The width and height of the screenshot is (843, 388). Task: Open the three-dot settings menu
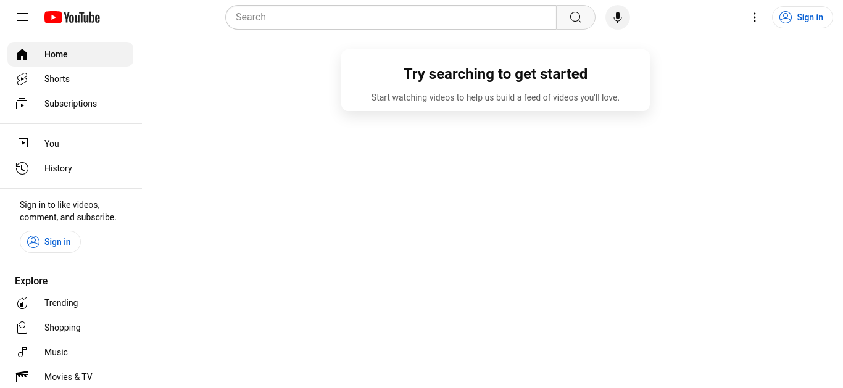click(x=755, y=17)
